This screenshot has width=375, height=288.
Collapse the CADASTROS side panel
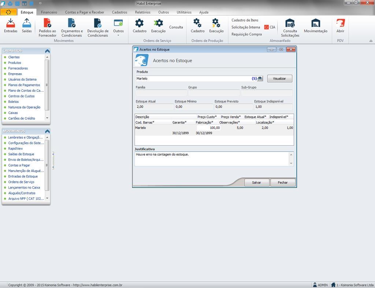pyautogui.click(x=47, y=51)
